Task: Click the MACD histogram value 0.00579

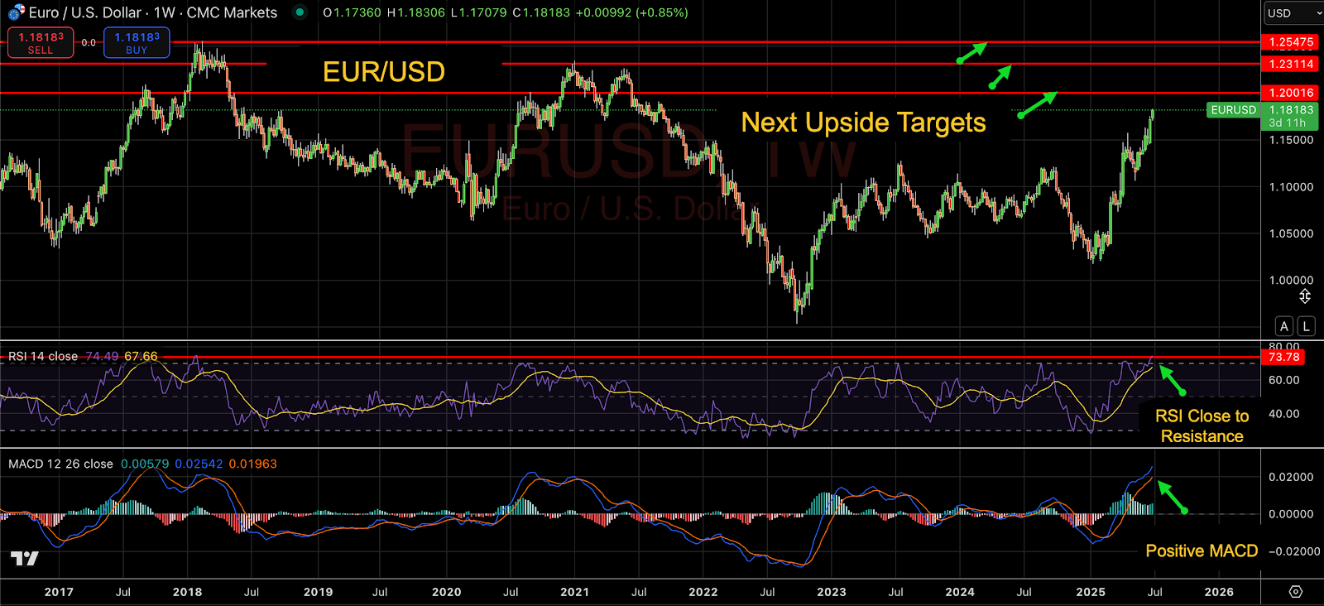Action: pos(145,464)
